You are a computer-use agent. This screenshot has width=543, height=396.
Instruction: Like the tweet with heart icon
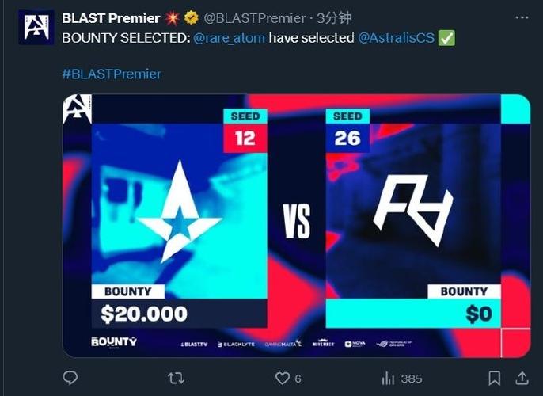tap(283, 379)
